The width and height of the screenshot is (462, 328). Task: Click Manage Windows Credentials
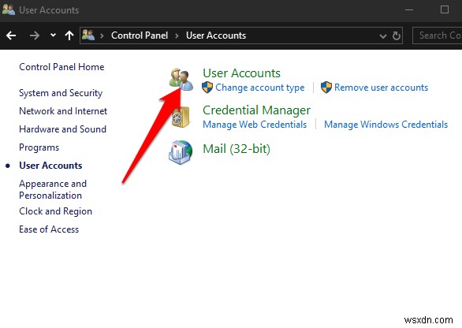[386, 125]
